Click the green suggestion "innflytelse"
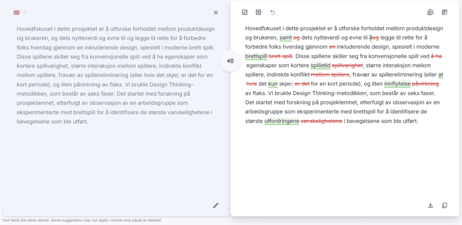This screenshot has height=225, width=462. [x=397, y=84]
